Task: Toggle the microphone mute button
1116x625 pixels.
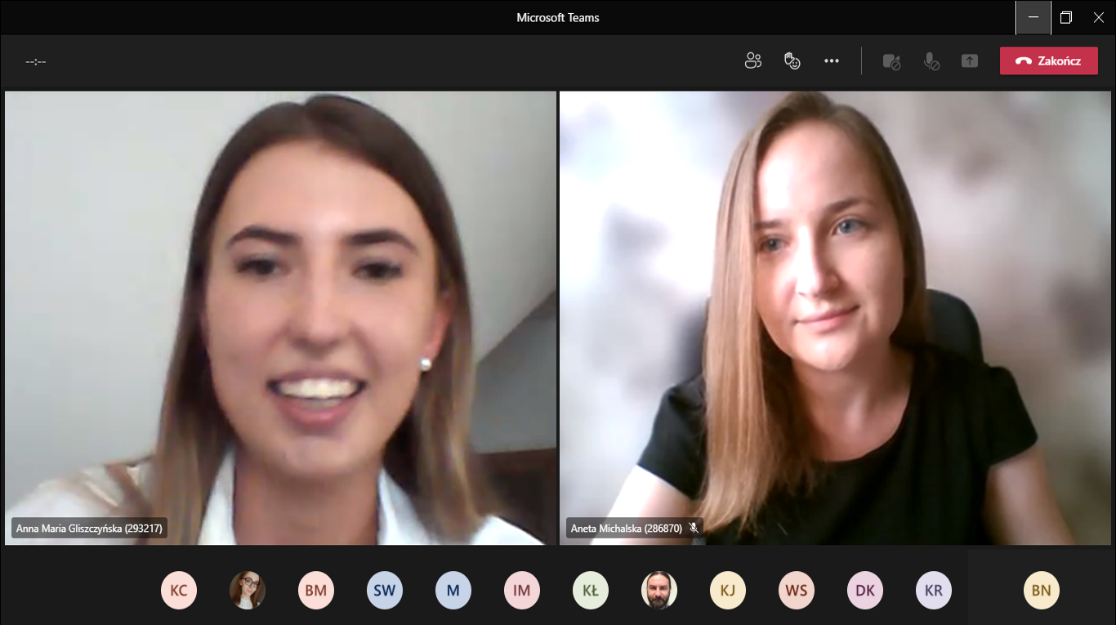Action: point(931,61)
